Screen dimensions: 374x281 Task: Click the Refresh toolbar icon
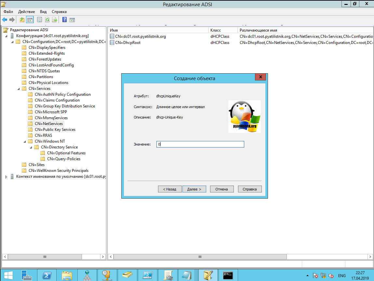click(47, 20)
